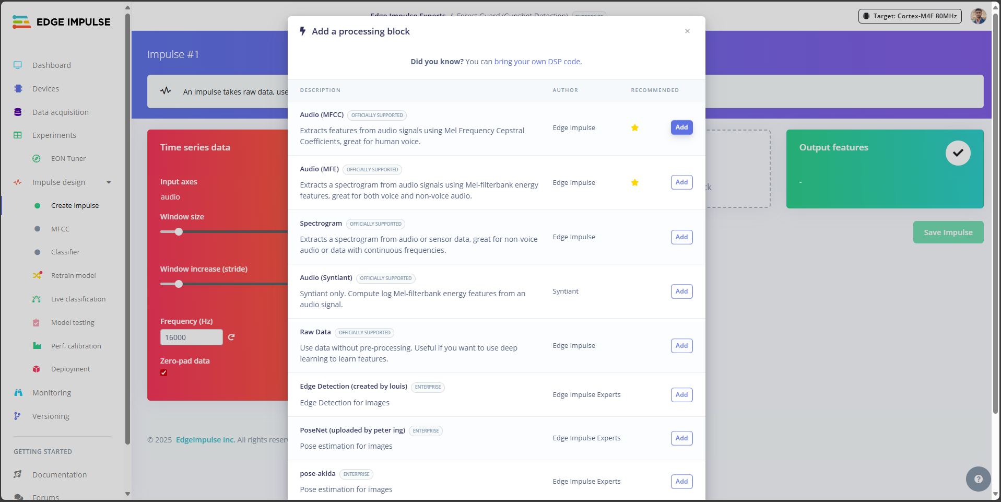Click the Model testing clipboard icon
The image size is (1001, 502).
[36, 323]
